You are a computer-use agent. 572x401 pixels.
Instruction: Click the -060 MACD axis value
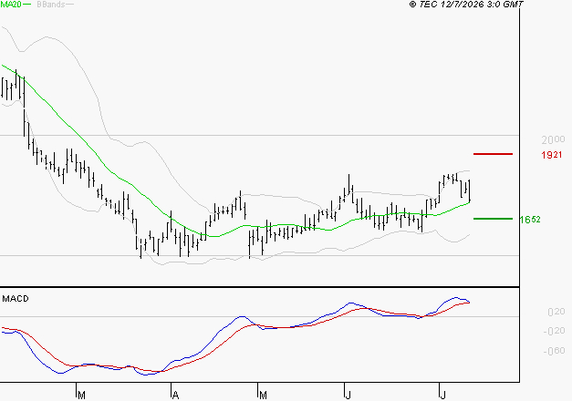554,351
